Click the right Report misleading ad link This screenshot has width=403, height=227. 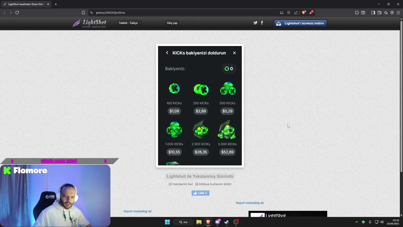(250, 203)
